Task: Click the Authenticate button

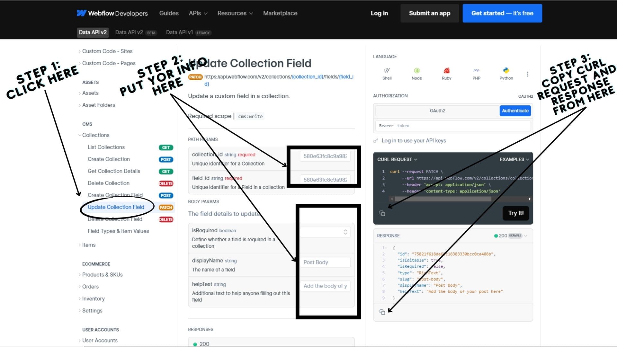Action: coord(515,111)
